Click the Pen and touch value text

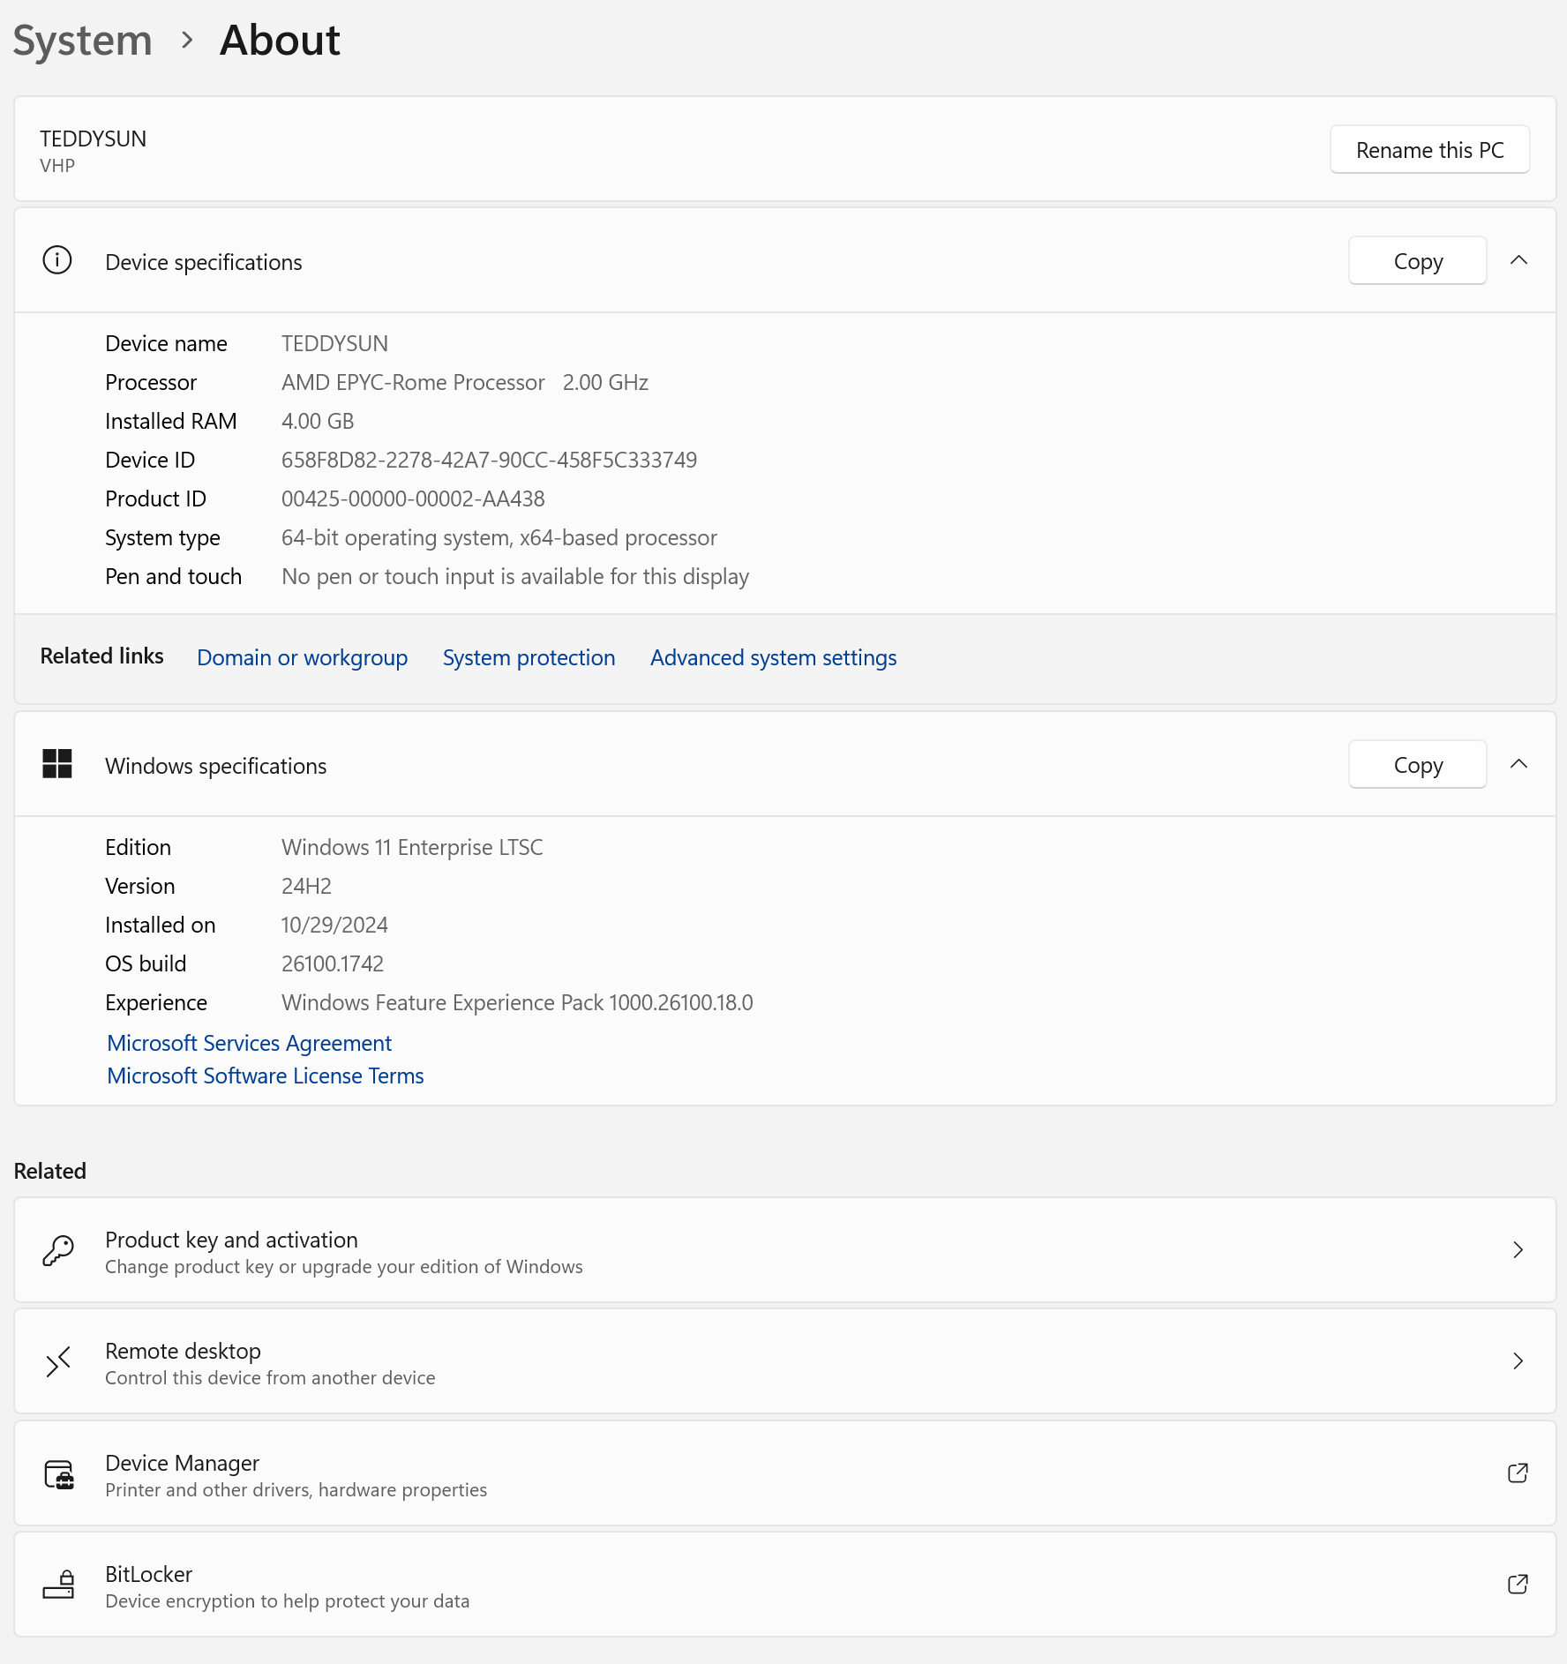515,577
